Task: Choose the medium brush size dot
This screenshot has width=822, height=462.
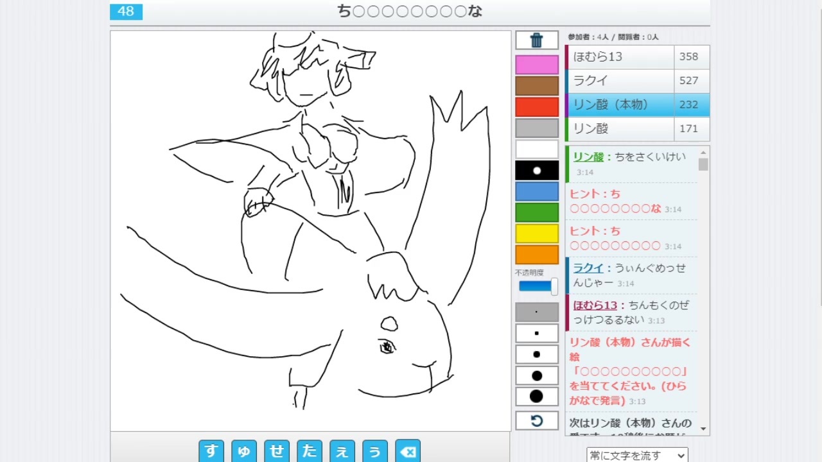Action: tap(537, 354)
